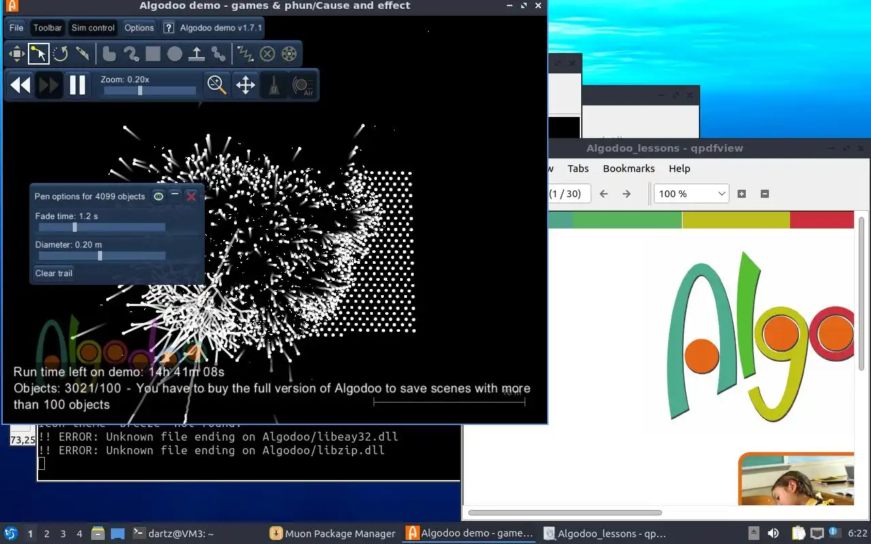871x544 pixels.
Task: Pick the Knife cutting tool
Action: (x=82, y=53)
